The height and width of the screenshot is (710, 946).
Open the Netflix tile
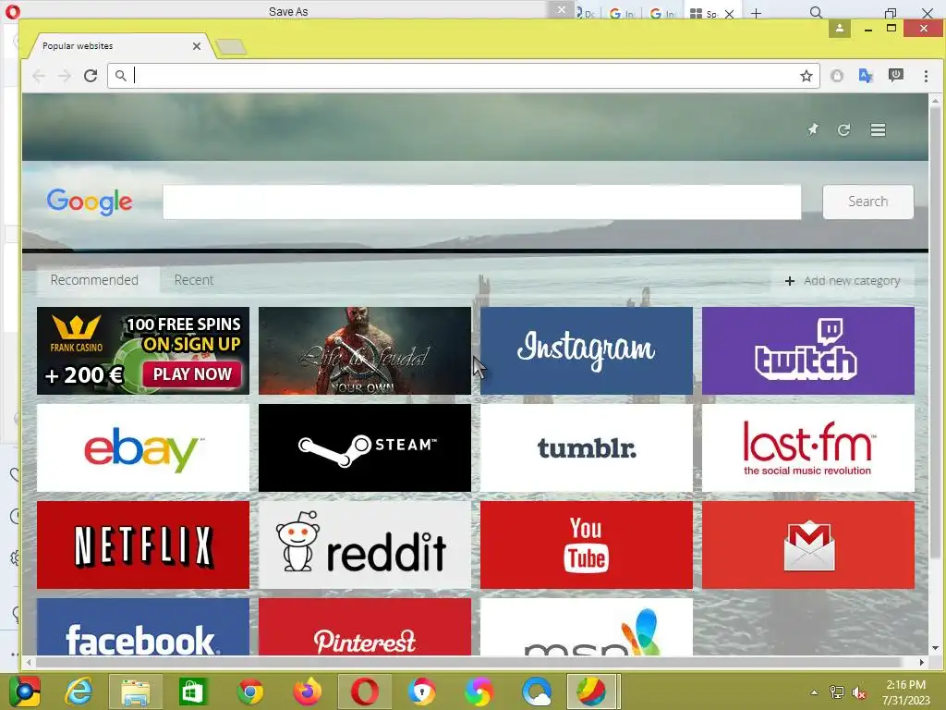(143, 545)
